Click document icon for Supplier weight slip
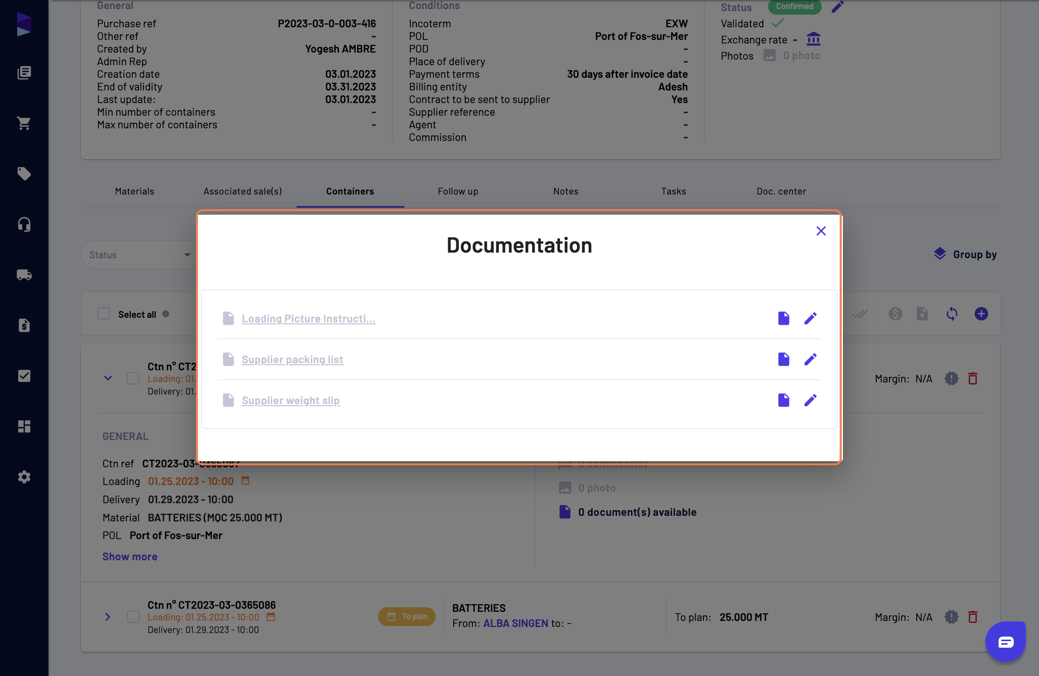This screenshot has width=1039, height=676. [783, 400]
